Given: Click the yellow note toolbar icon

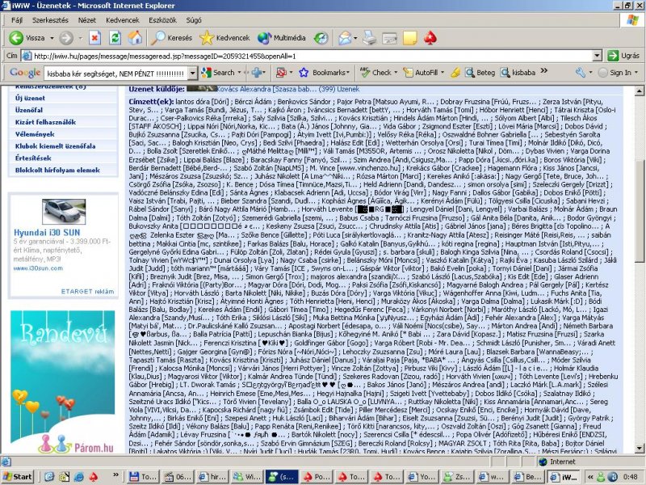Looking at the screenshot, I should coord(410,38).
